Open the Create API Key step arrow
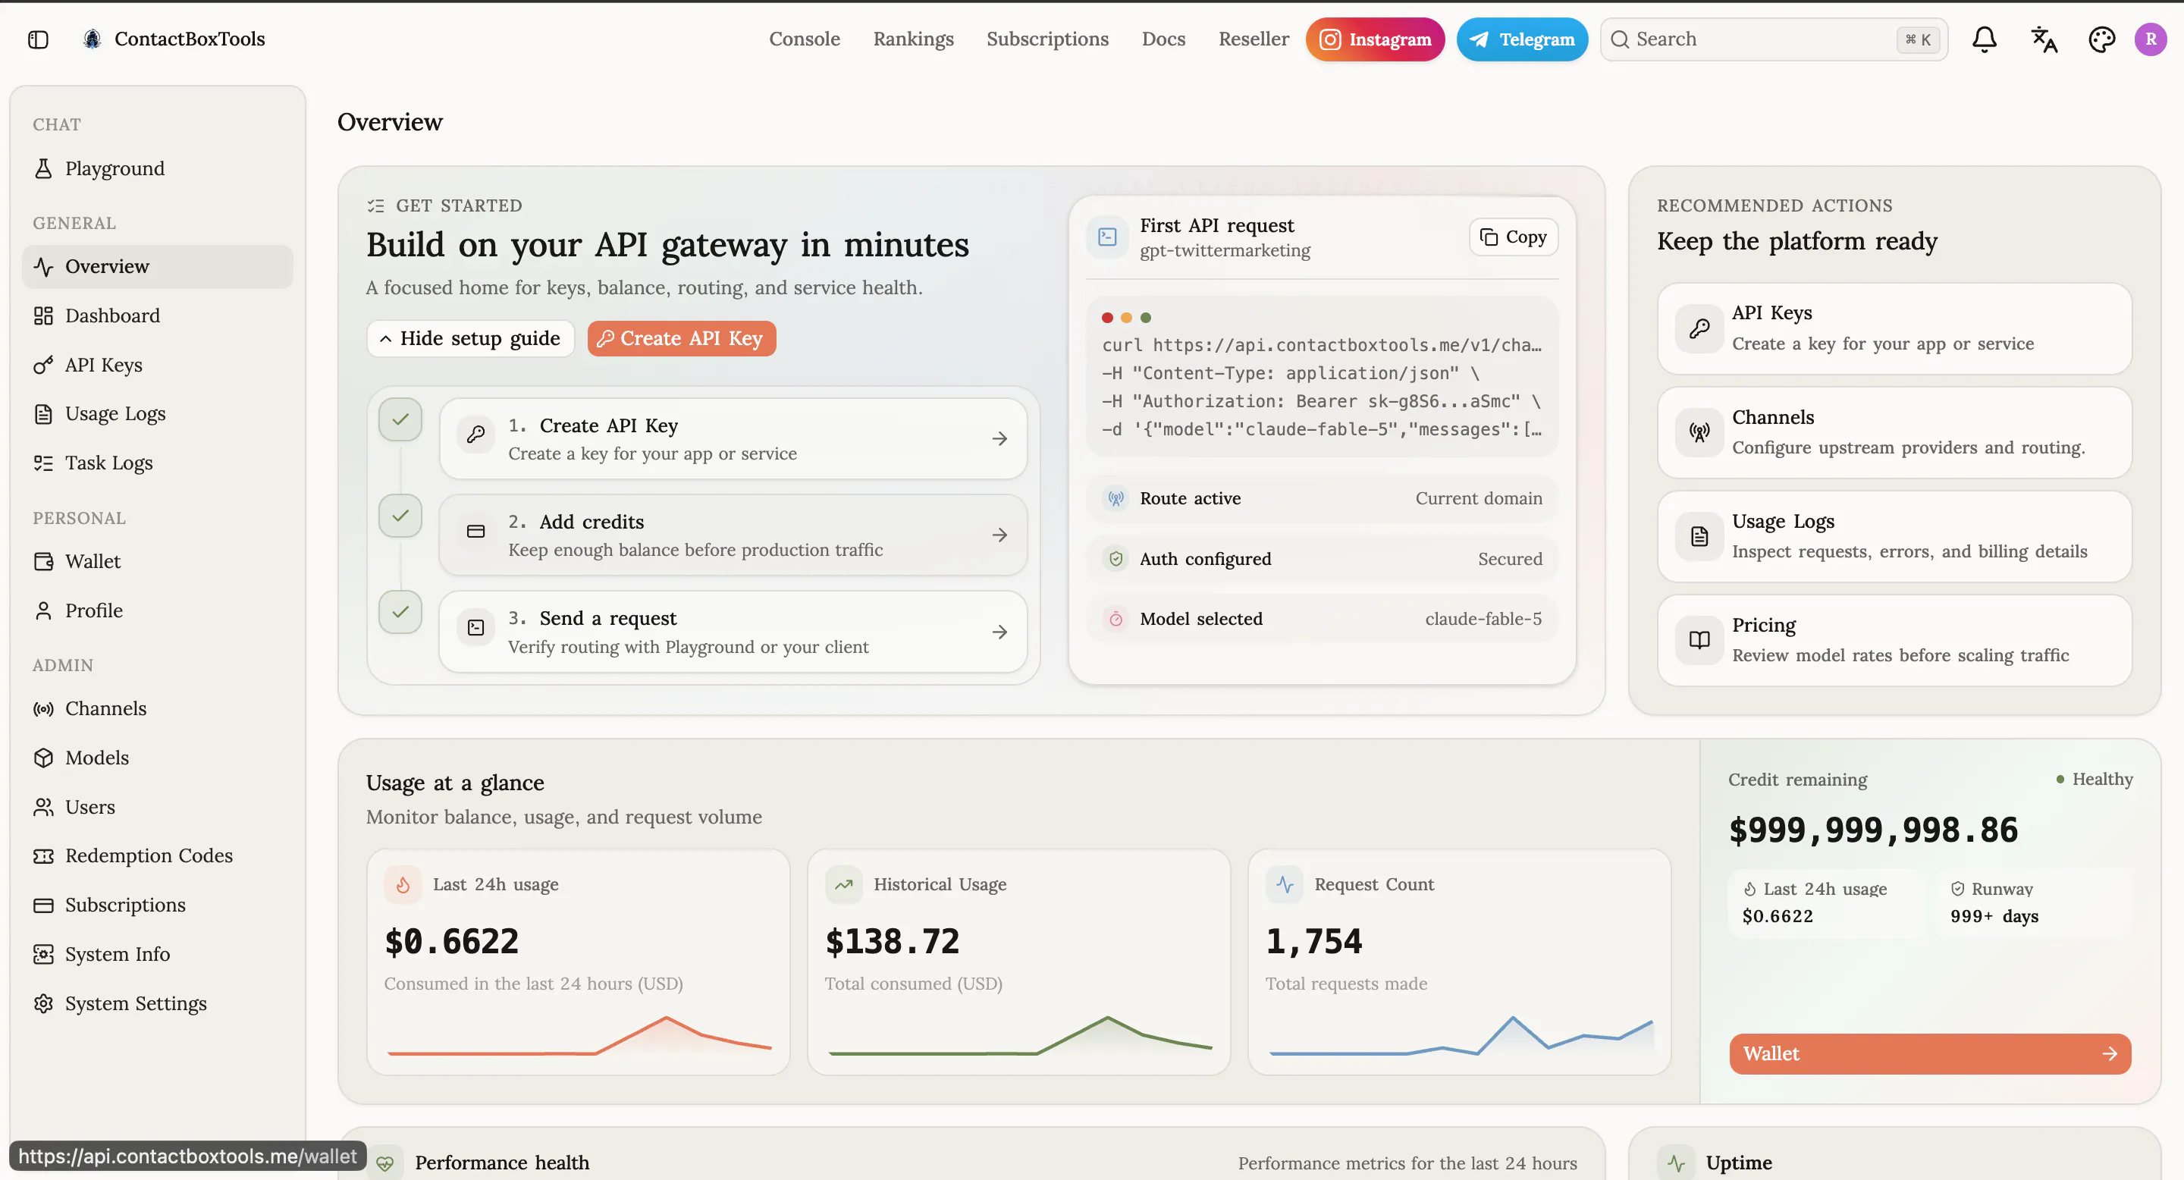The image size is (2184, 1180). [x=999, y=439]
